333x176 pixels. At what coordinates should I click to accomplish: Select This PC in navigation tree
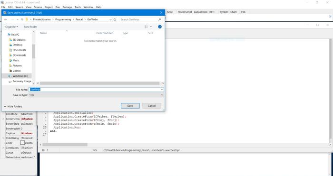[15, 35]
